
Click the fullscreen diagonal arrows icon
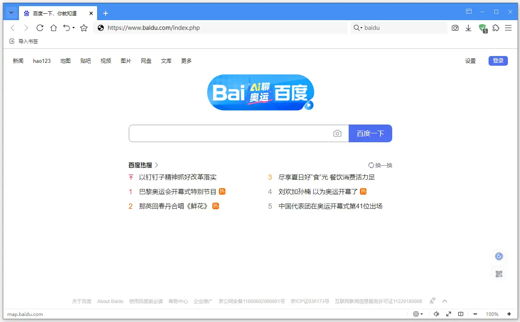tap(449, 314)
